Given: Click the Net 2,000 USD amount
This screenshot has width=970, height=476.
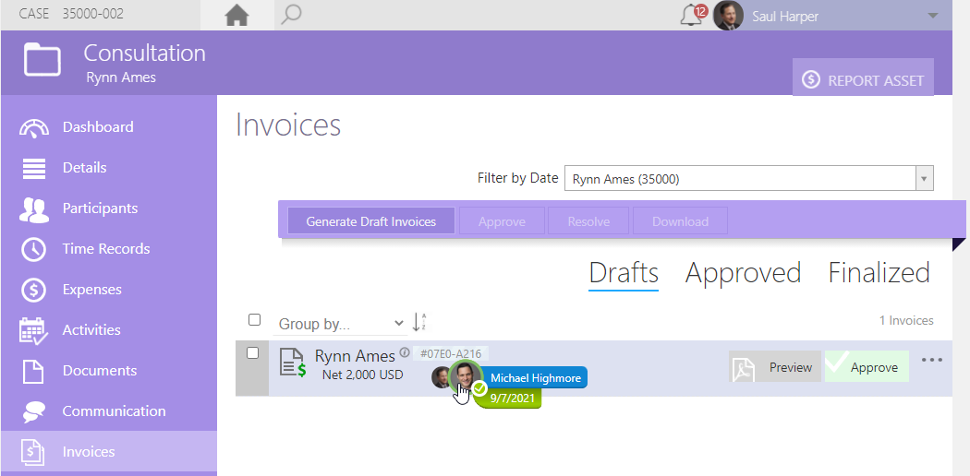Looking at the screenshot, I should 362,375.
